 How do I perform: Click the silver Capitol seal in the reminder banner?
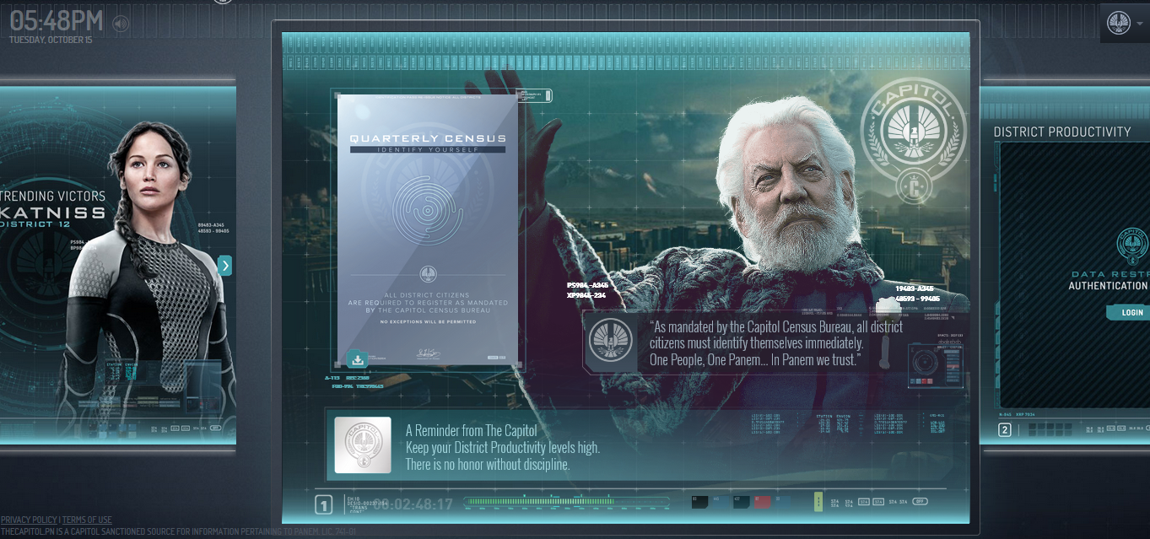click(363, 445)
